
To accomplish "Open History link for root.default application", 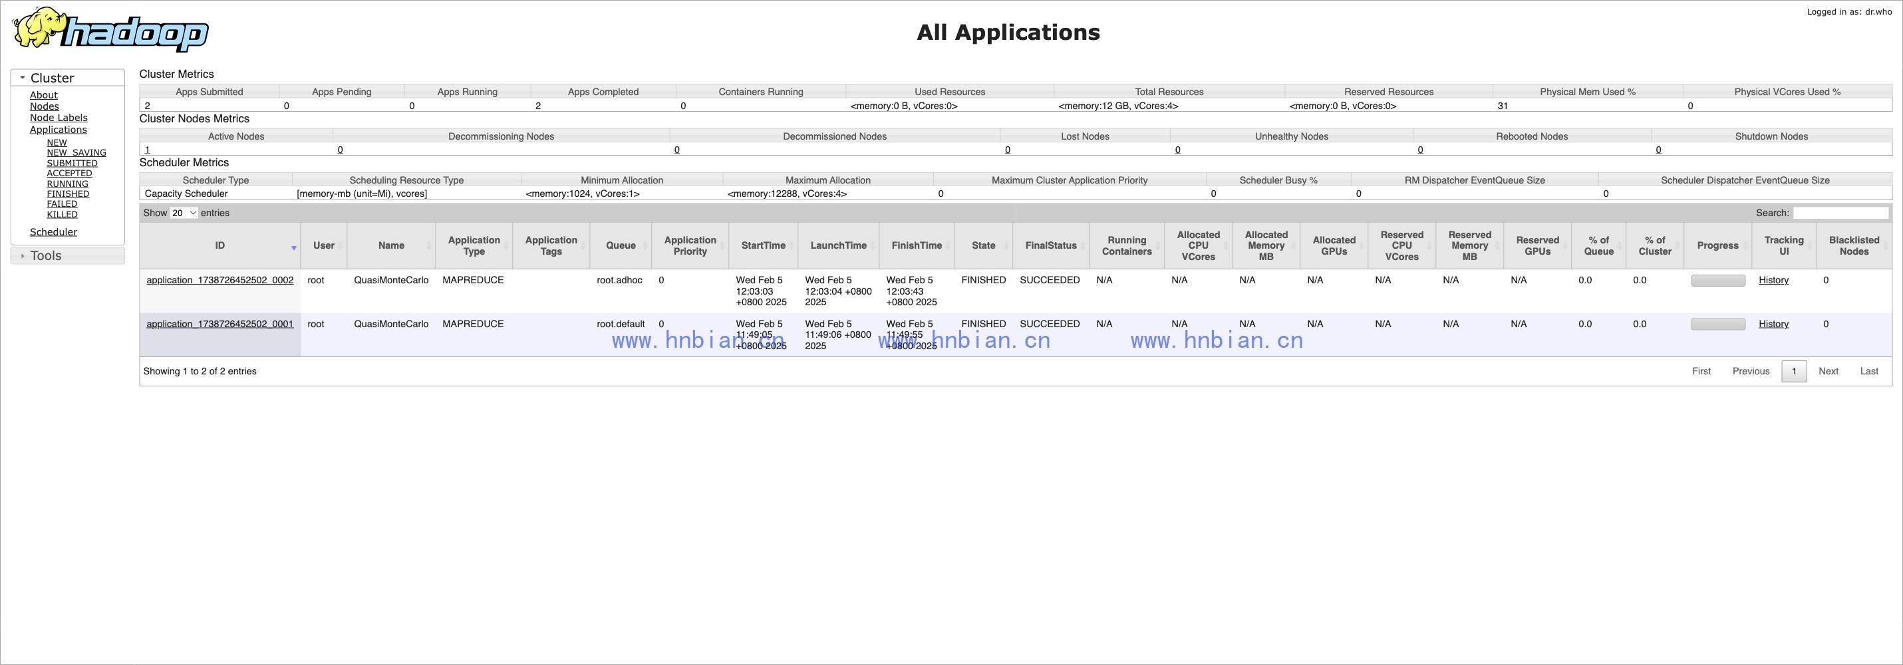I will pos(1774,324).
